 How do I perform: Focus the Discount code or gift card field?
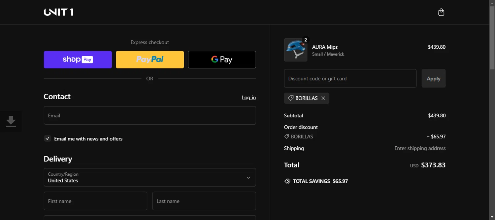tap(350, 78)
